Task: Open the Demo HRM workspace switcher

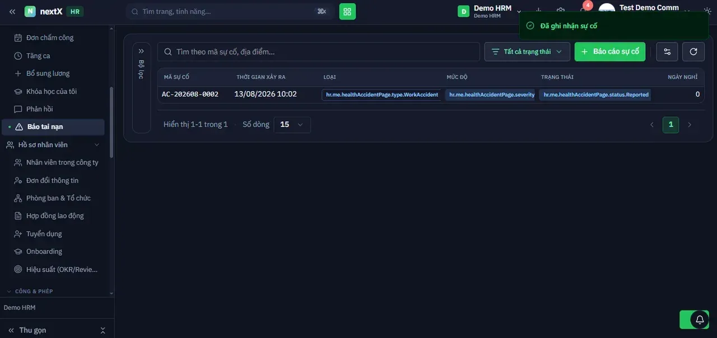Action: tap(490, 11)
